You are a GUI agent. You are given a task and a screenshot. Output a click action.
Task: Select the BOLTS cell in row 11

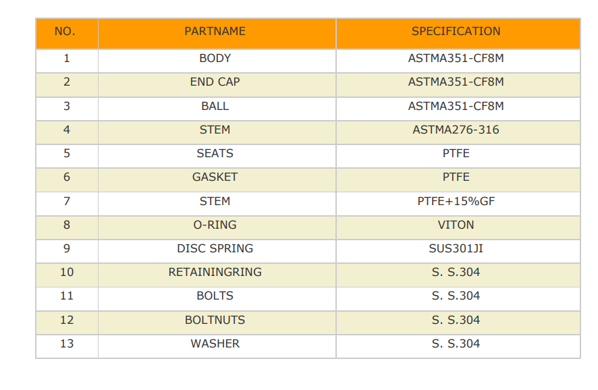click(217, 299)
